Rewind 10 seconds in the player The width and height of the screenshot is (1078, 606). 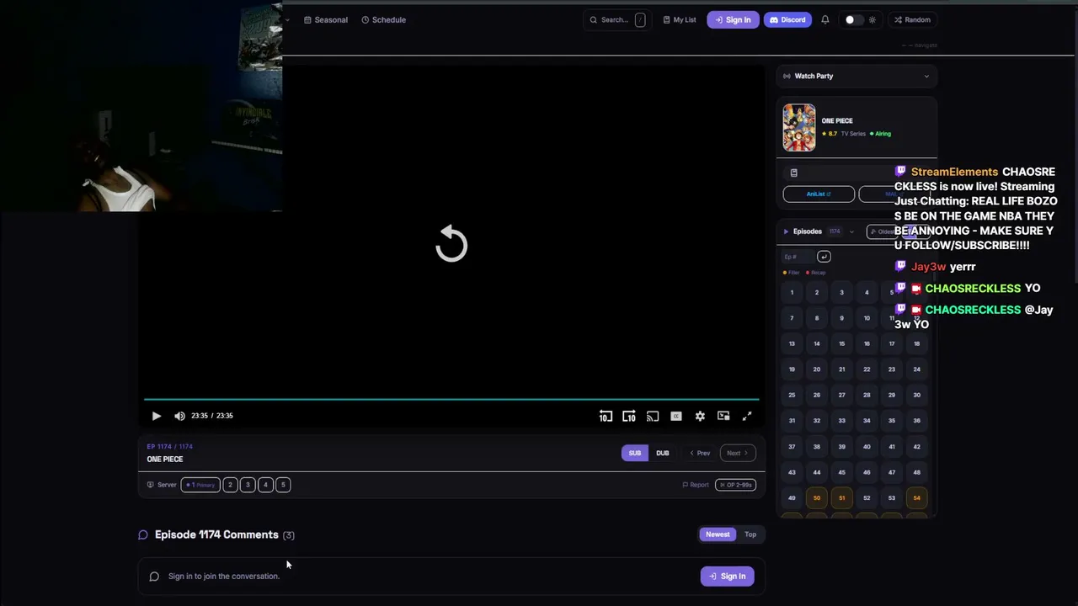coord(606,416)
